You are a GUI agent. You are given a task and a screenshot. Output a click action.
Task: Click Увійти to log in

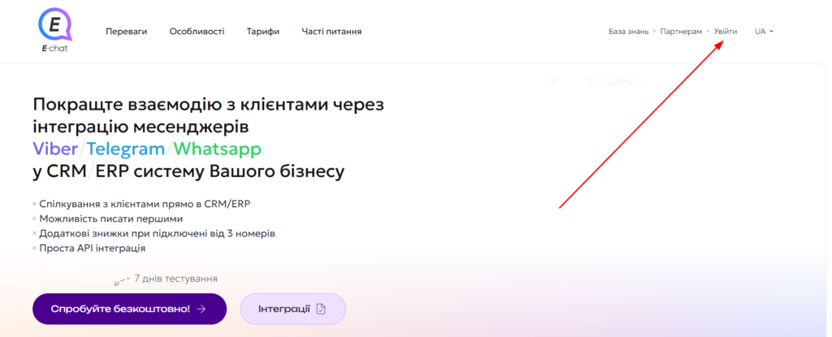726,32
